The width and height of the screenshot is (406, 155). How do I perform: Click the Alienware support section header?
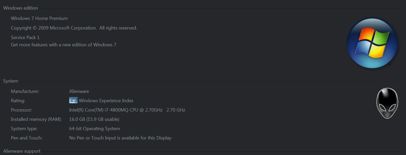tap(22, 151)
